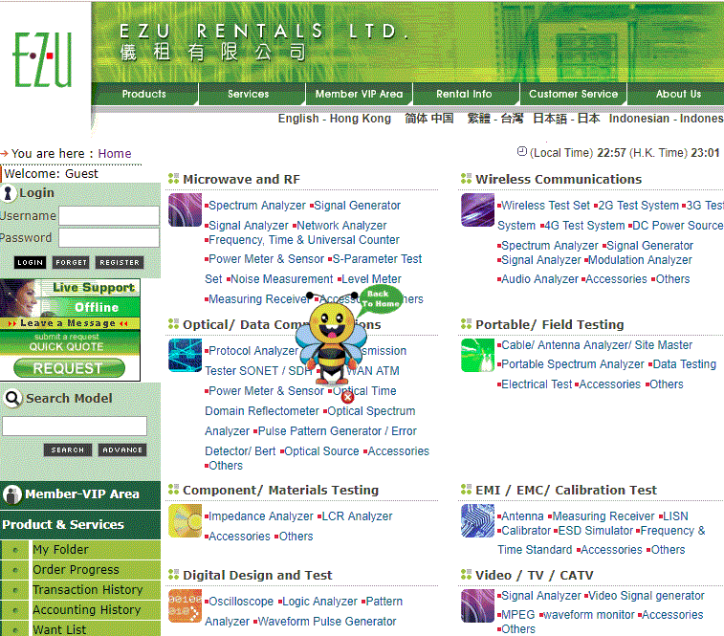This screenshot has height=636, width=724.
Task: Click the Order Progress bullet icon
Action: 15,570
